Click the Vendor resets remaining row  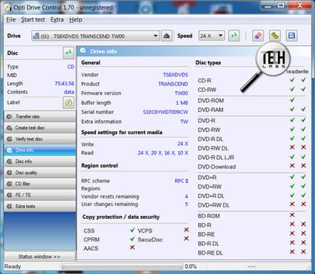[x=135, y=197]
